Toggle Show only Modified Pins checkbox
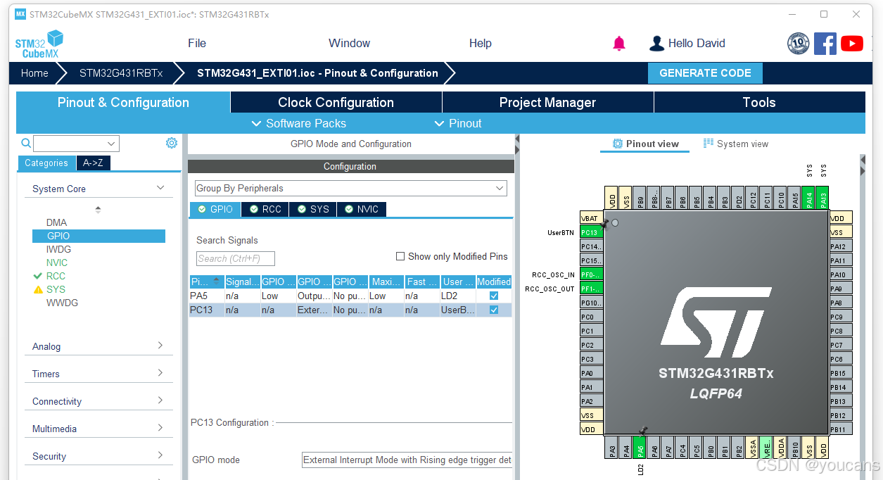 pyautogui.click(x=400, y=256)
